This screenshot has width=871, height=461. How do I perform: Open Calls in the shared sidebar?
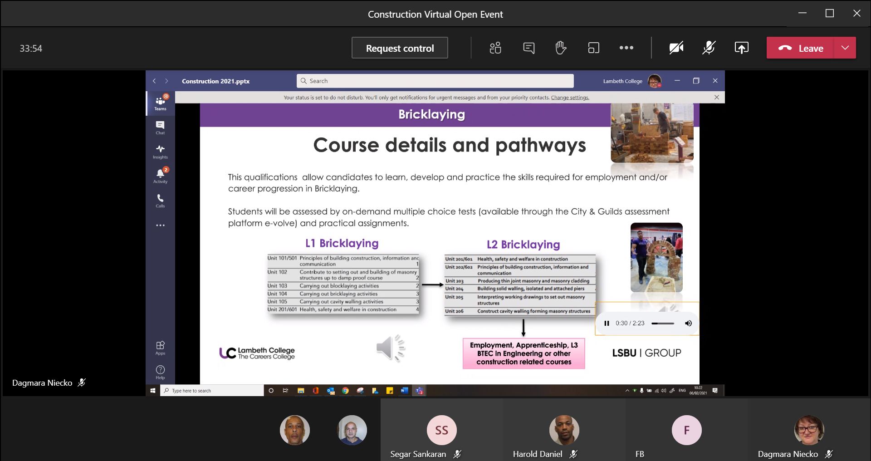tap(160, 201)
